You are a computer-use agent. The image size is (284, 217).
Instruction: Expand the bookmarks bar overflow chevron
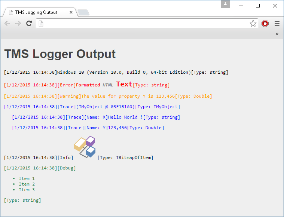click(x=277, y=34)
